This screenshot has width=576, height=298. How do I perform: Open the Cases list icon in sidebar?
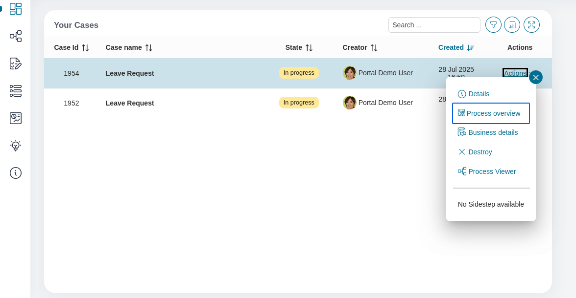pyautogui.click(x=16, y=91)
